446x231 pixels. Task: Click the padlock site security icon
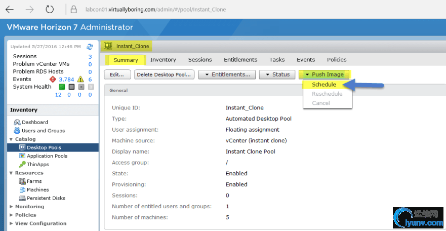pos(74,10)
